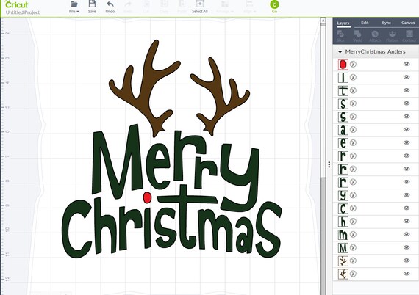The image size is (419, 295).
Task: Click the Cricut logo
Action: [x=16, y=4]
